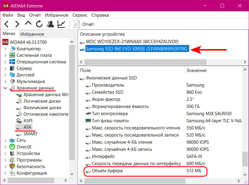Image resolution: width=249 pixels, height=185 pixels.
Task: Open the Справка menu
Action: (100, 15)
